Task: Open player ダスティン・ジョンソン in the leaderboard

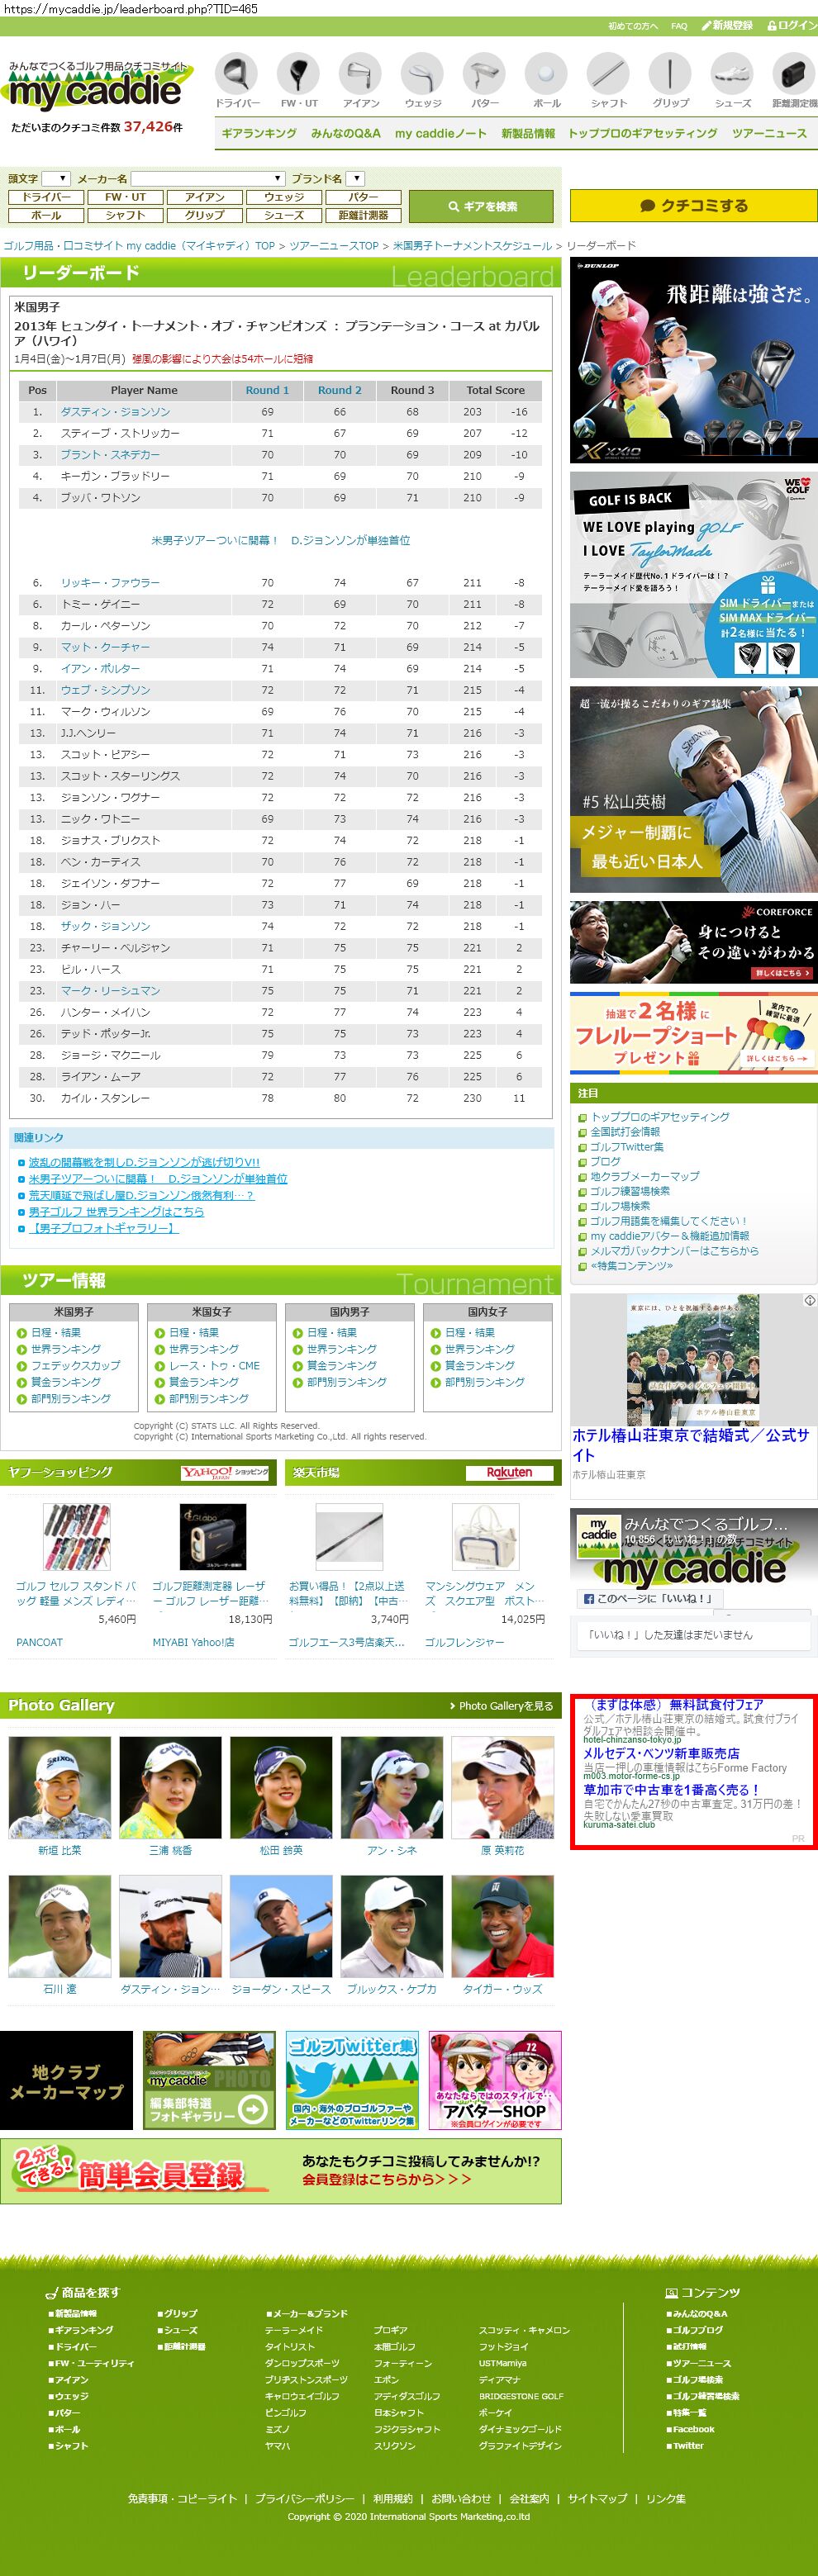Action: point(115,412)
